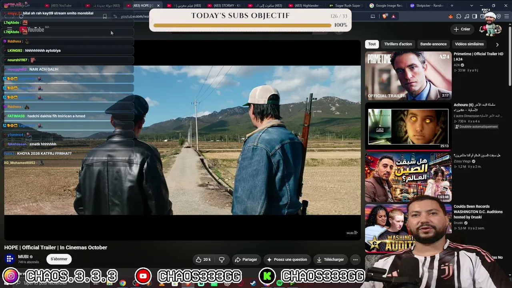The width and height of the screenshot is (512, 288).
Task: Open the Druski channel name
Action: click(x=458, y=223)
